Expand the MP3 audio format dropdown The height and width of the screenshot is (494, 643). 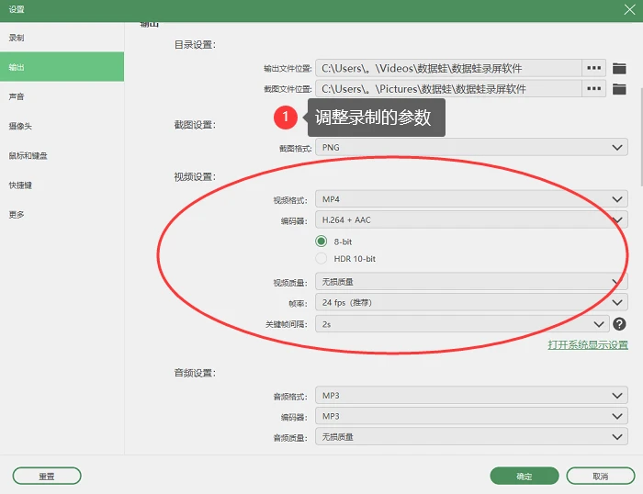click(471, 396)
